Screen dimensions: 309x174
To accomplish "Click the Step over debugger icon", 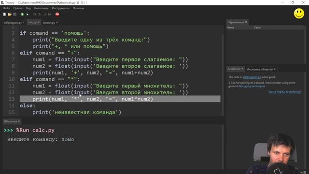I will (x=35, y=14).
